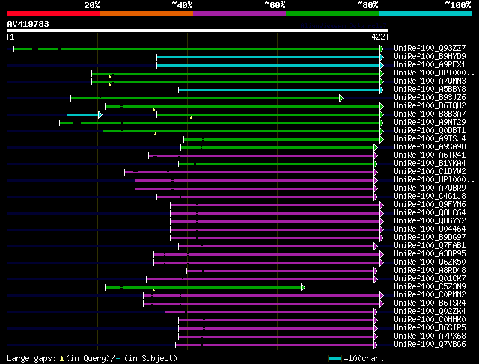Click the purple arrowhead ending the Q9FYM6 alignment
The width and height of the screenshot is (479, 364).
coord(382,205)
